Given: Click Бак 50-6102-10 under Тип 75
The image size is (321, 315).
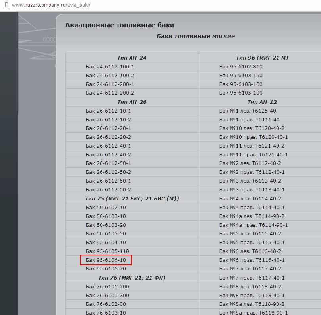Looking at the screenshot, I should (x=106, y=208).
